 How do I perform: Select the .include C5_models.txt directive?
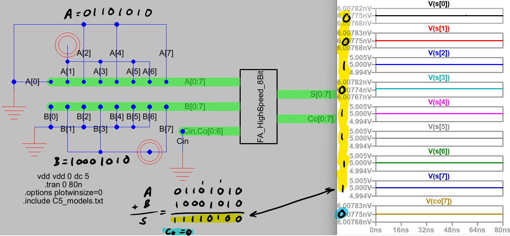[x=63, y=200]
